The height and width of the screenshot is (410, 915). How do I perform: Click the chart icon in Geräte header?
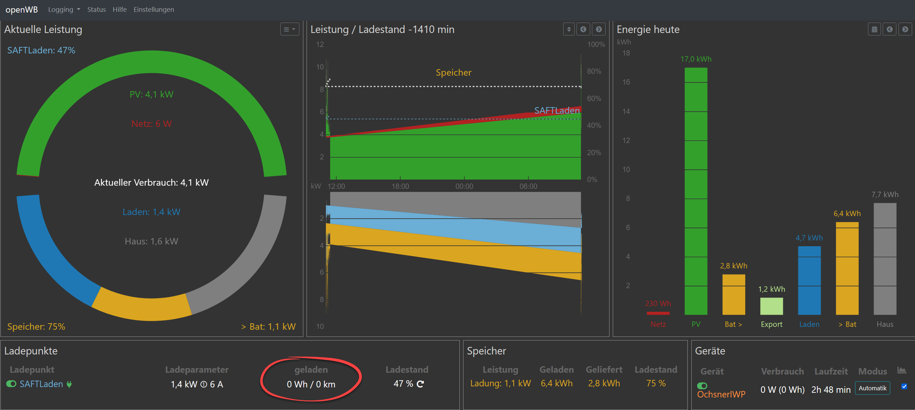pos(901,370)
